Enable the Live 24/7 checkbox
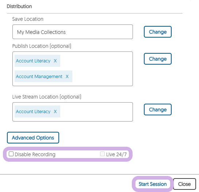This screenshot has height=192, width=199. click(x=102, y=154)
